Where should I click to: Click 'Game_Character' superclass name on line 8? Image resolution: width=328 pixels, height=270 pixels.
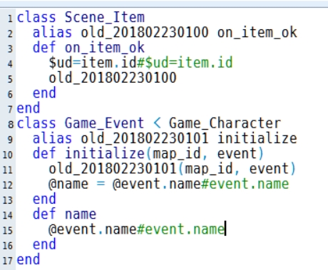[225, 123]
